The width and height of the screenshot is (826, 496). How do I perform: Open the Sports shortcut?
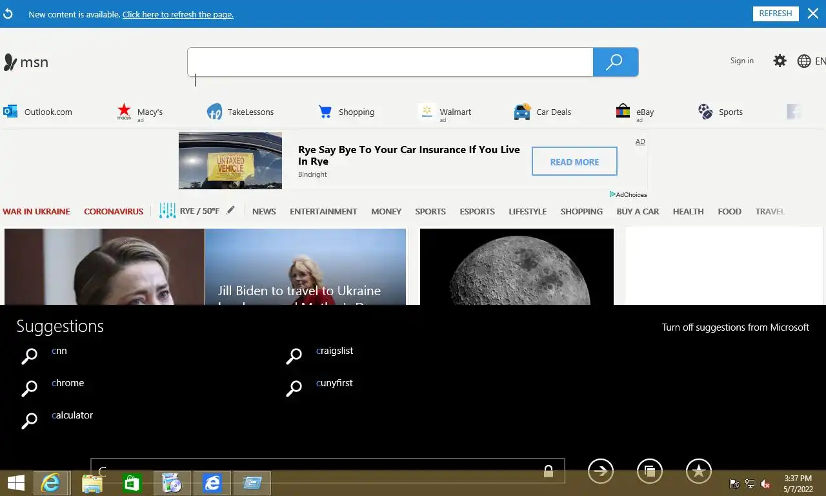pos(720,112)
